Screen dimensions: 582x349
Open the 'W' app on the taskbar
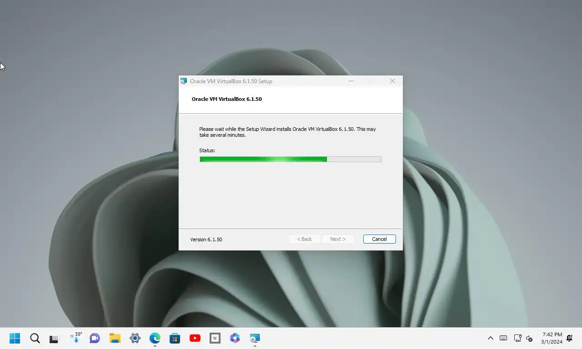[x=215, y=338]
